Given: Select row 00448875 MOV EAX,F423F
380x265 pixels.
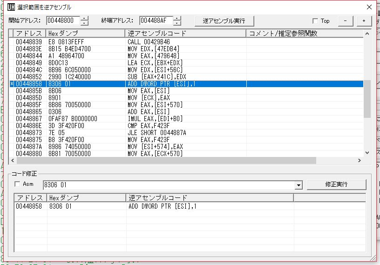Looking at the screenshot, I should [186, 140].
